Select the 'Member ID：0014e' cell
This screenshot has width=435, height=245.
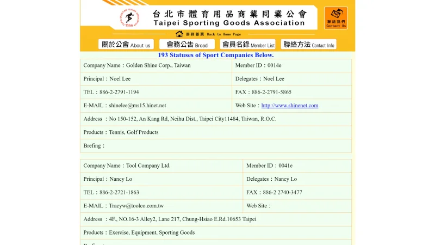point(291,65)
